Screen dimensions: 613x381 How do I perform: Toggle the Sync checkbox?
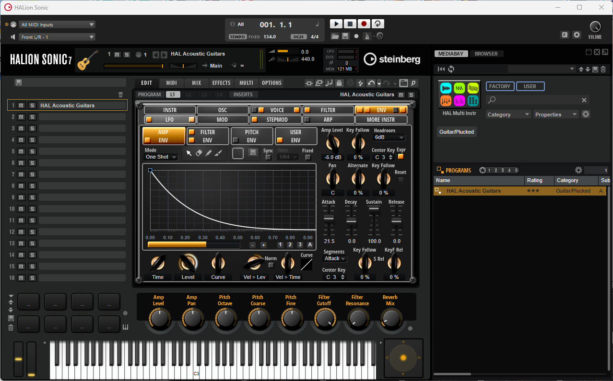[x=268, y=157]
